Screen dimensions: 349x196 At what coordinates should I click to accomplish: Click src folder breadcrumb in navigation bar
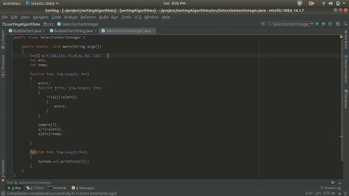[x=49, y=24]
